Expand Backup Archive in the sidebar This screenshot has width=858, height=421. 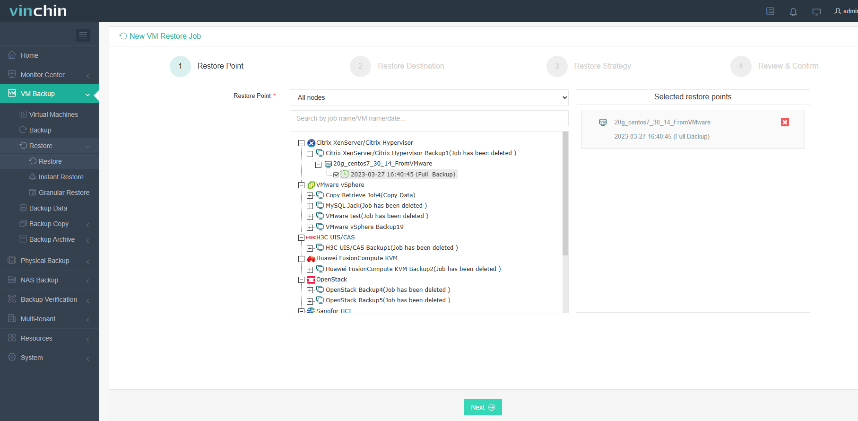point(50,239)
